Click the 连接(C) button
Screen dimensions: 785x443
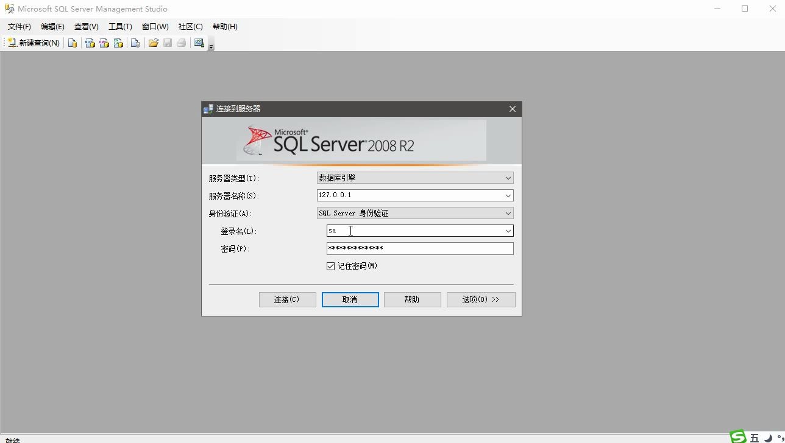click(287, 299)
